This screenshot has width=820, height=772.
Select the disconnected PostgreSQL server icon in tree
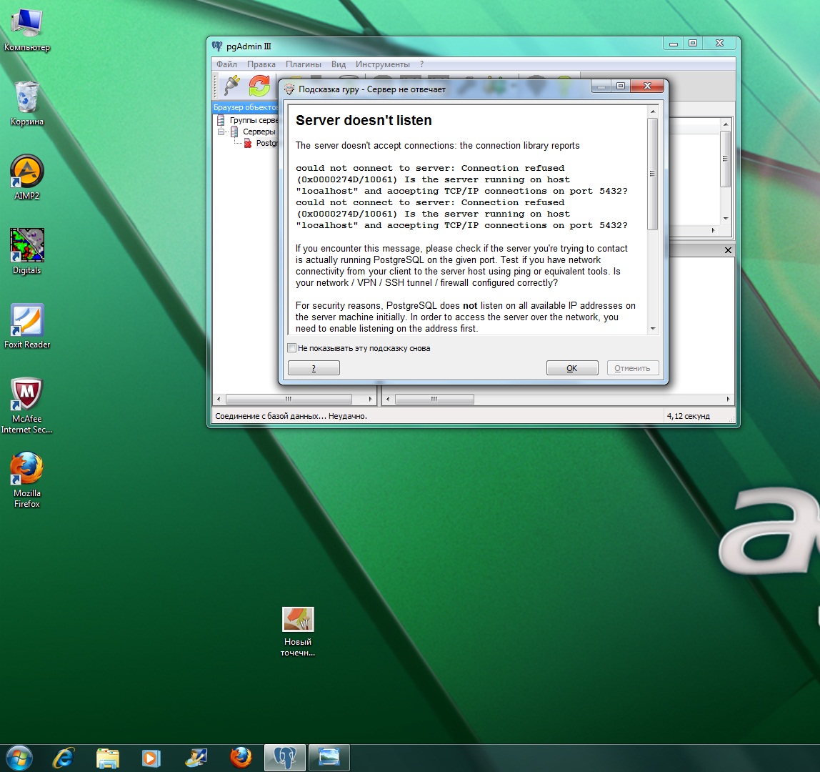248,143
